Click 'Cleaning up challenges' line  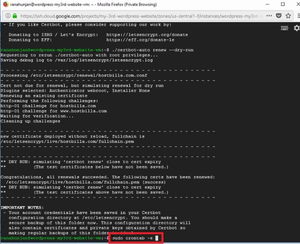30,121
